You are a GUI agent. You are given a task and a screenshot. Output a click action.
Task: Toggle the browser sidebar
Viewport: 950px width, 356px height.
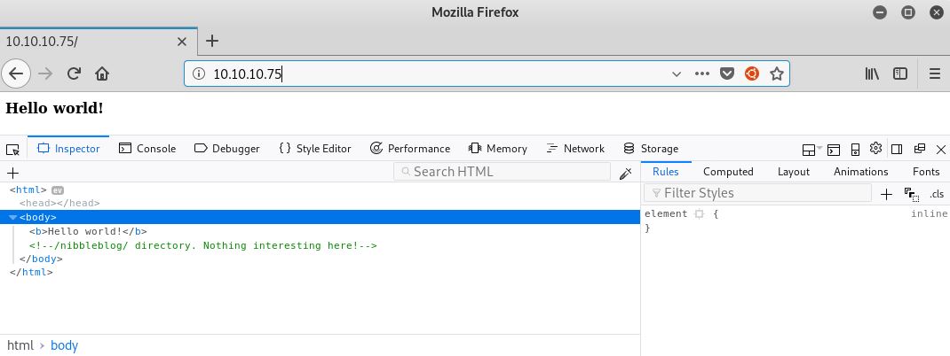point(900,74)
